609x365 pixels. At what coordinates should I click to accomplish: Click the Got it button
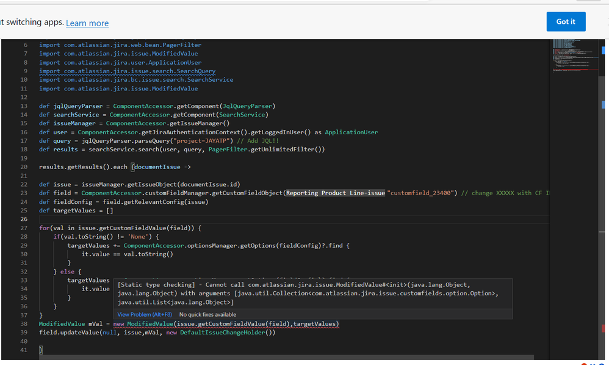(566, 22)
